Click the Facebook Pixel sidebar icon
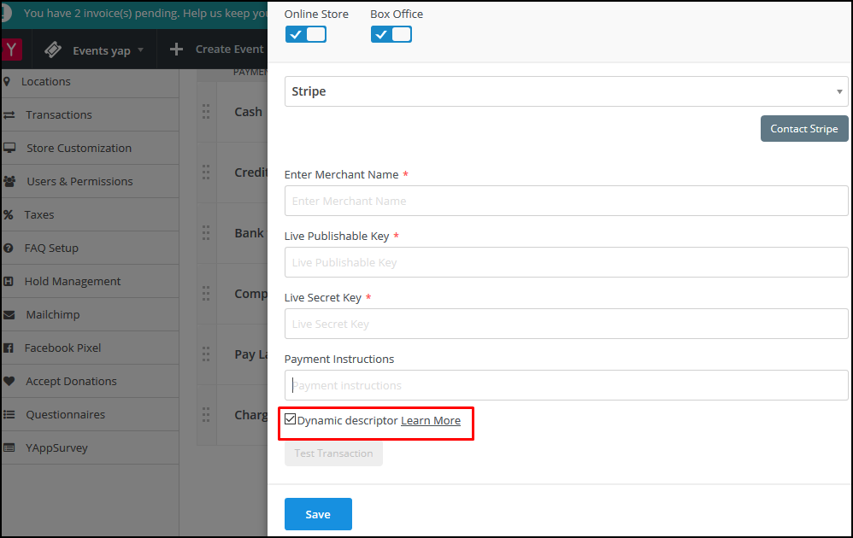The height and width of the screenshot is (538, 853). point(9,348)
